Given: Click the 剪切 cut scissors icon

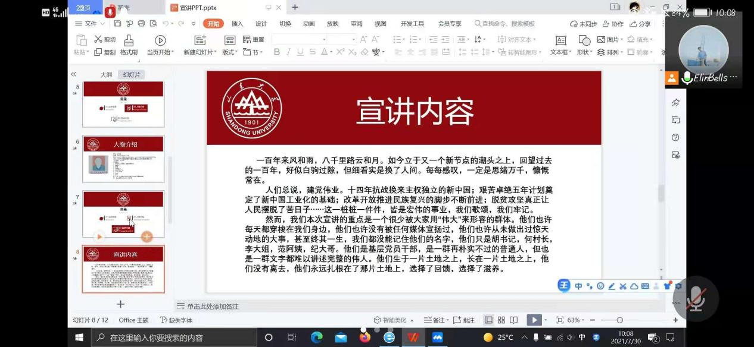Looking at the screenshot, I should pos(98,39).
